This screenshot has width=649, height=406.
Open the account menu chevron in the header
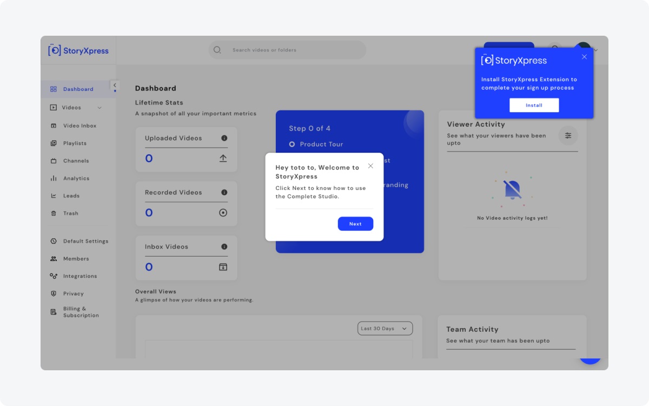click(596, 50)
